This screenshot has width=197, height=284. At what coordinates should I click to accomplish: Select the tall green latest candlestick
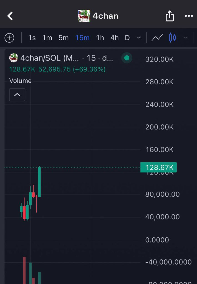click(39, 182)
